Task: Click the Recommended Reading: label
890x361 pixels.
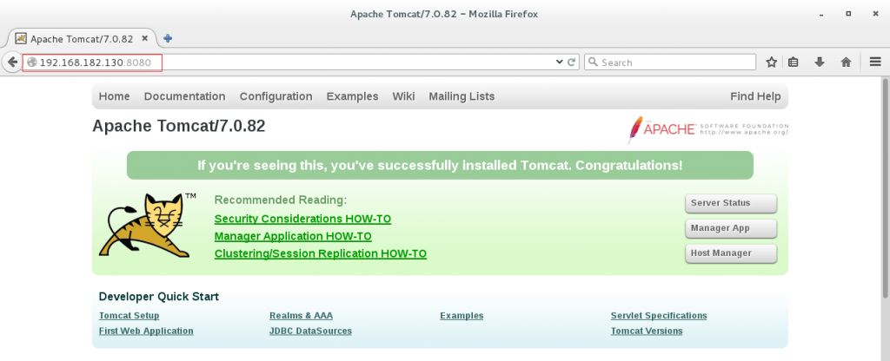Action: tap(281, 200)
